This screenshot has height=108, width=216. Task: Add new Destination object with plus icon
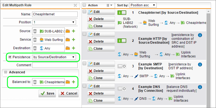[74, 48]
